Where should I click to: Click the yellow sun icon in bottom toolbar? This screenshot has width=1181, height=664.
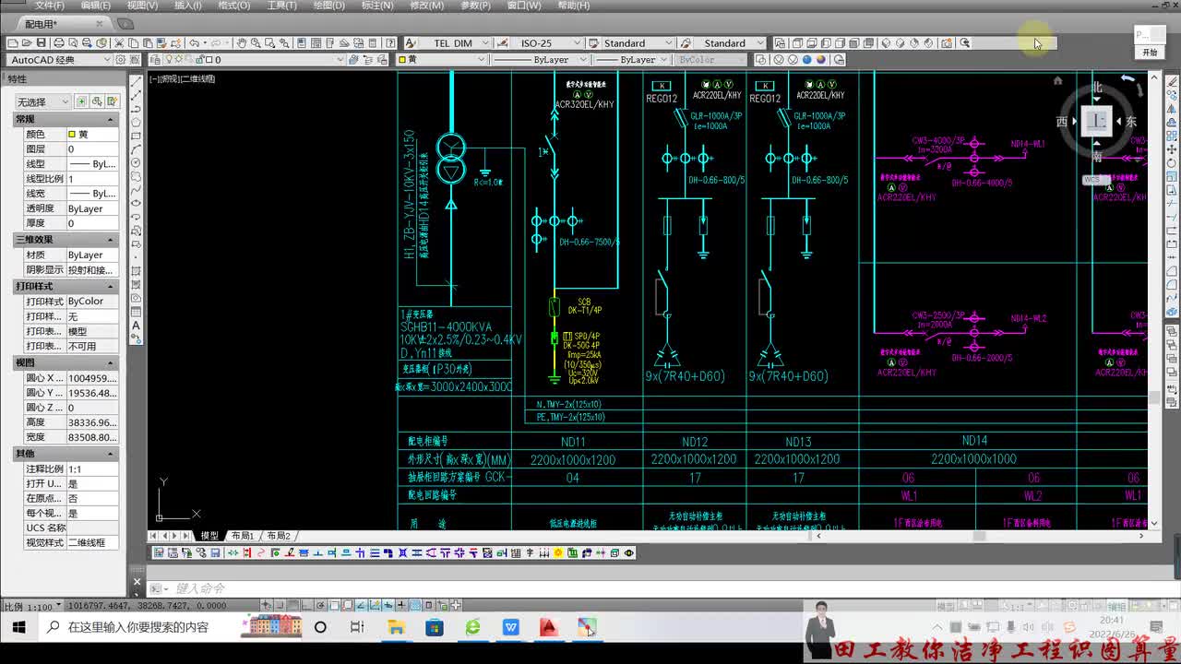click(558, 553)
